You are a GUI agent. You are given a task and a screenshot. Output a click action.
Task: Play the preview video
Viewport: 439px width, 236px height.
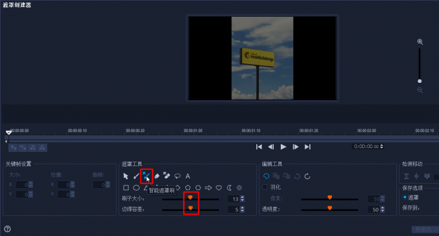[283, 147]
